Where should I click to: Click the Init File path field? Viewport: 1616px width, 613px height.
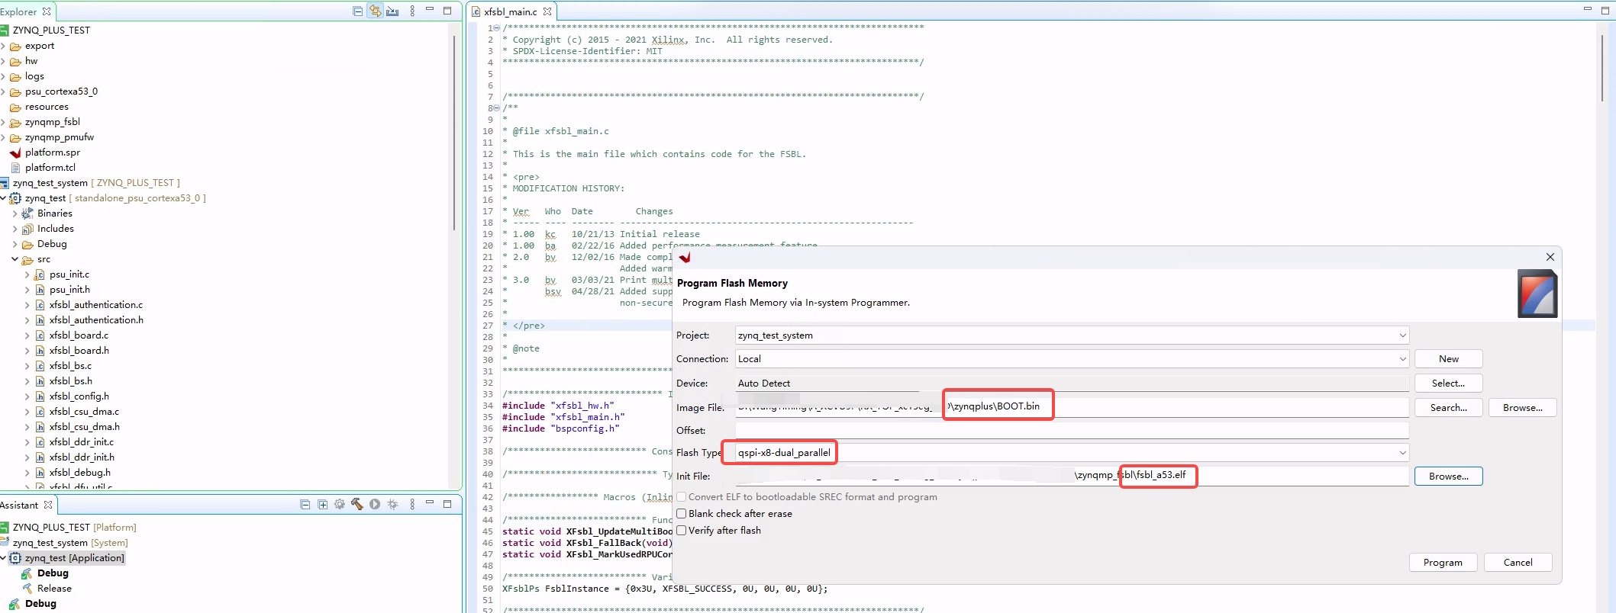tap(1072, 476)
